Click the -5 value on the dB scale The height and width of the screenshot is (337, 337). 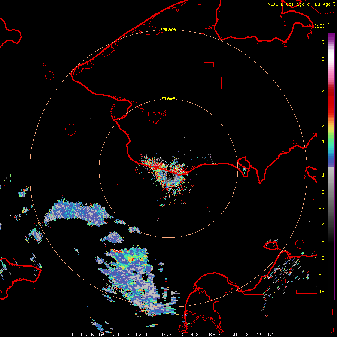[322, 242]
